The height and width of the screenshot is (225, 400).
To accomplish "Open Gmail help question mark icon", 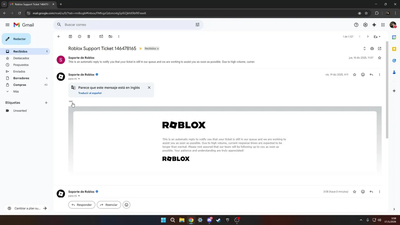I will (x=356, y=25).
